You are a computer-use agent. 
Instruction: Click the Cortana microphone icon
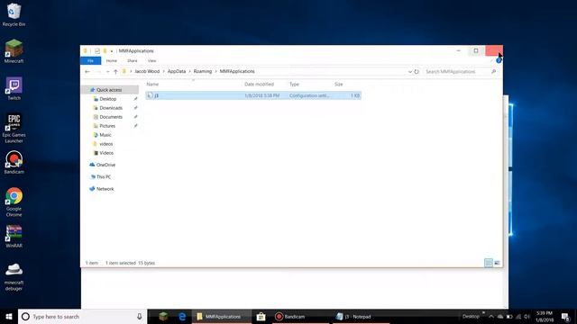pyautogui.click(x=140, y=316)
